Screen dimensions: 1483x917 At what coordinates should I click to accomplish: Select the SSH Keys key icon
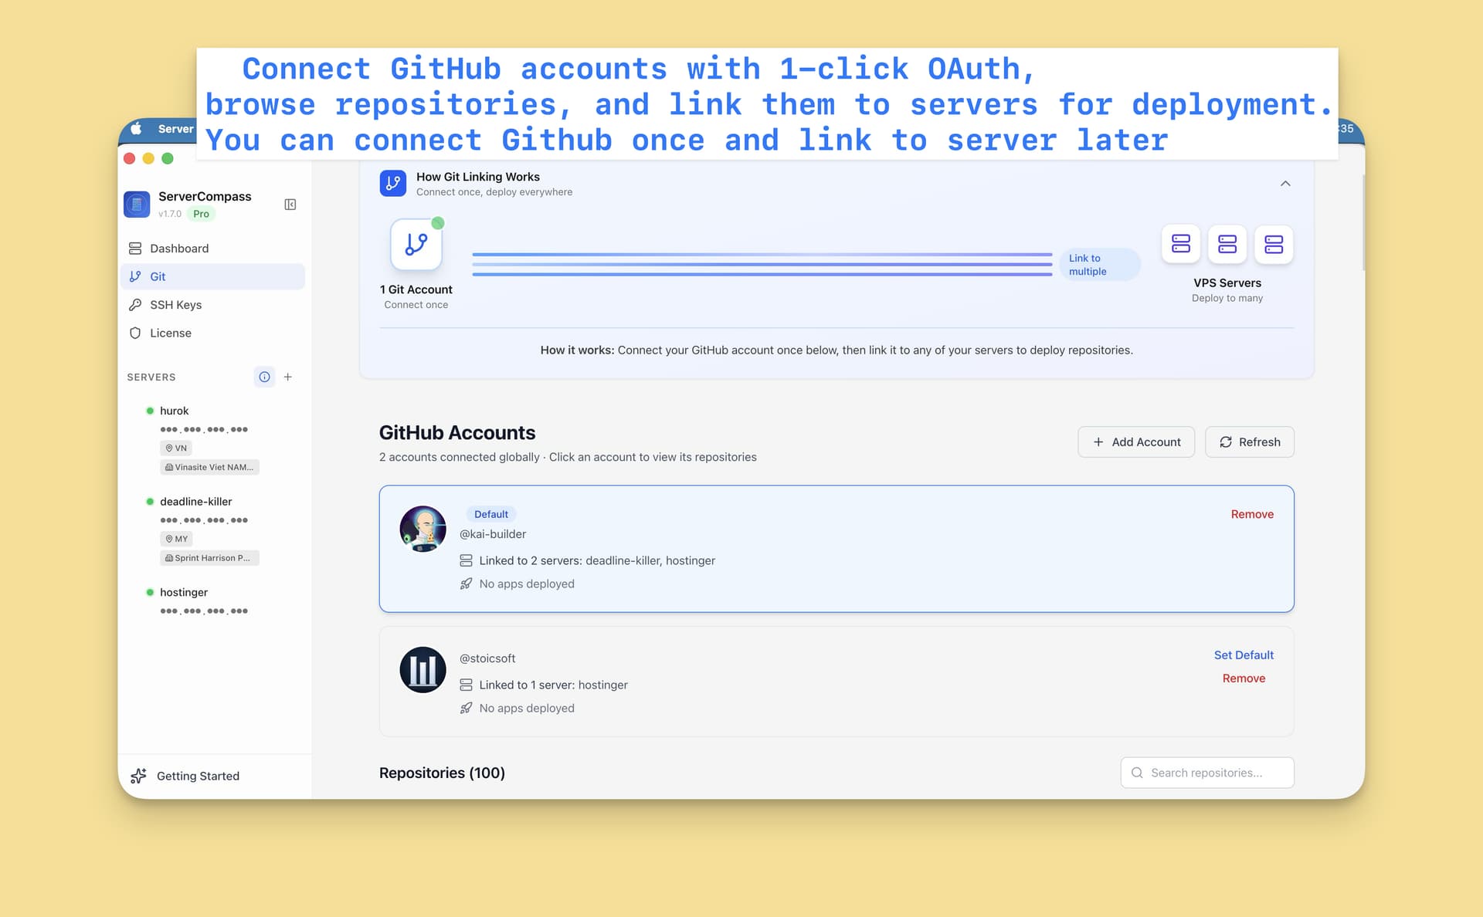click(x=136, y=304)
